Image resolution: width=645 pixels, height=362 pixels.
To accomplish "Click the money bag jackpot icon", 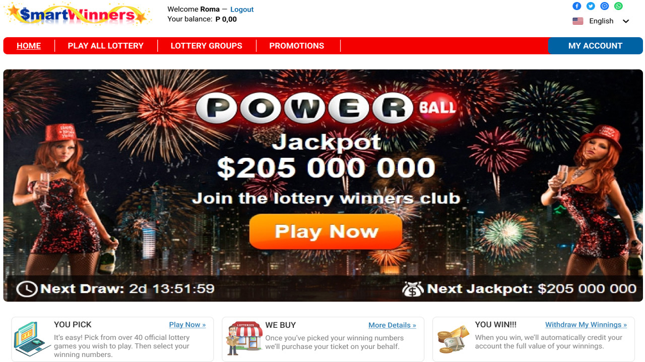I will [x=413, y=289].
